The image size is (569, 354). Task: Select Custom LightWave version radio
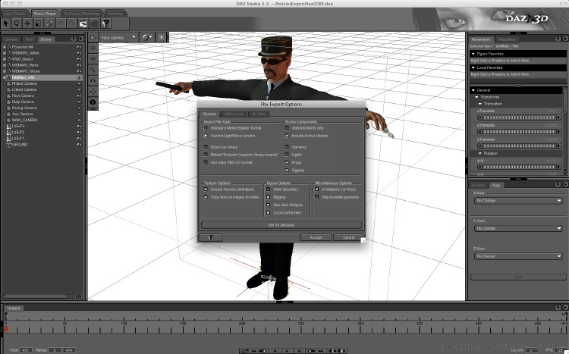(206, 136)
